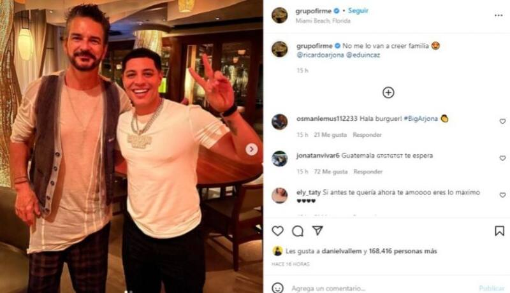
Task: Open grupofirme profile picture in header
Action: point(279,15)
